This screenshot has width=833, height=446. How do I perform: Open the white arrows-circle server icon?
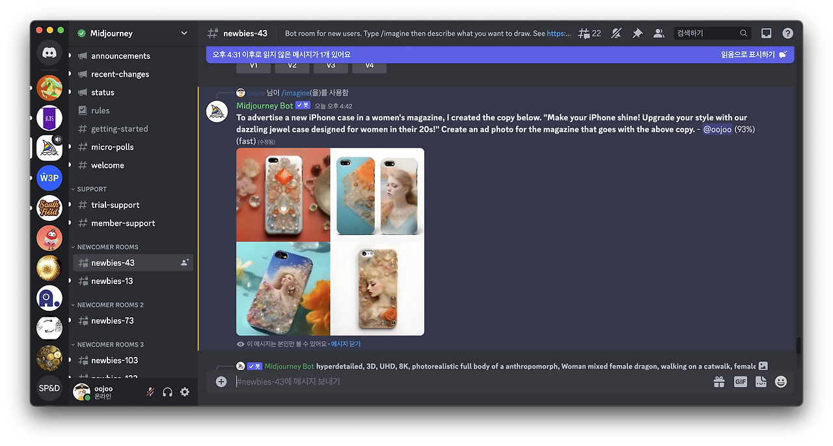pos(49,328)
